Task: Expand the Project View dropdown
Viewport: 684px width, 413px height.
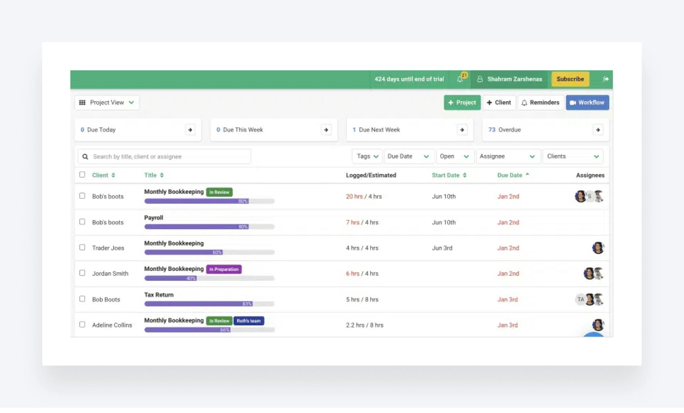Action: pyautogui.click(x=107, y=103)
